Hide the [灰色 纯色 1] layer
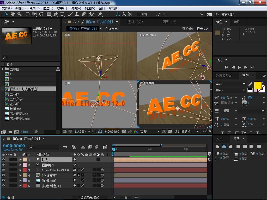 click(3, 185)
